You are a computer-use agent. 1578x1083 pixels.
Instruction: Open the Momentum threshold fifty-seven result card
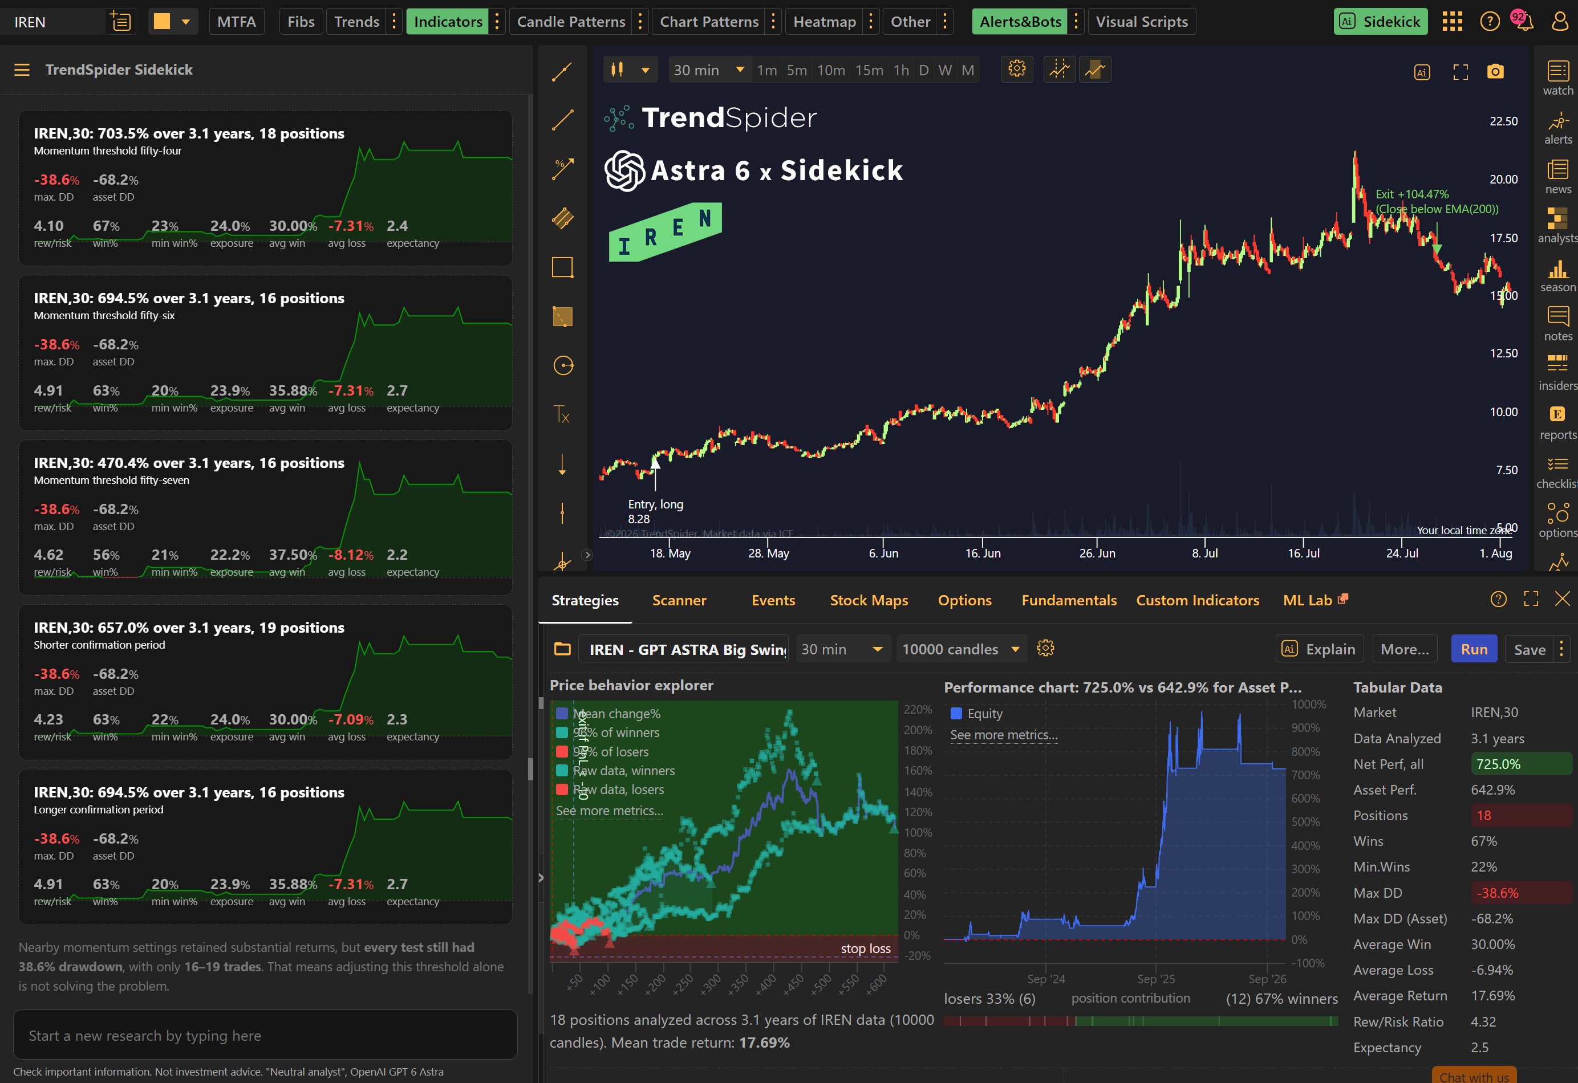(266, 518)
